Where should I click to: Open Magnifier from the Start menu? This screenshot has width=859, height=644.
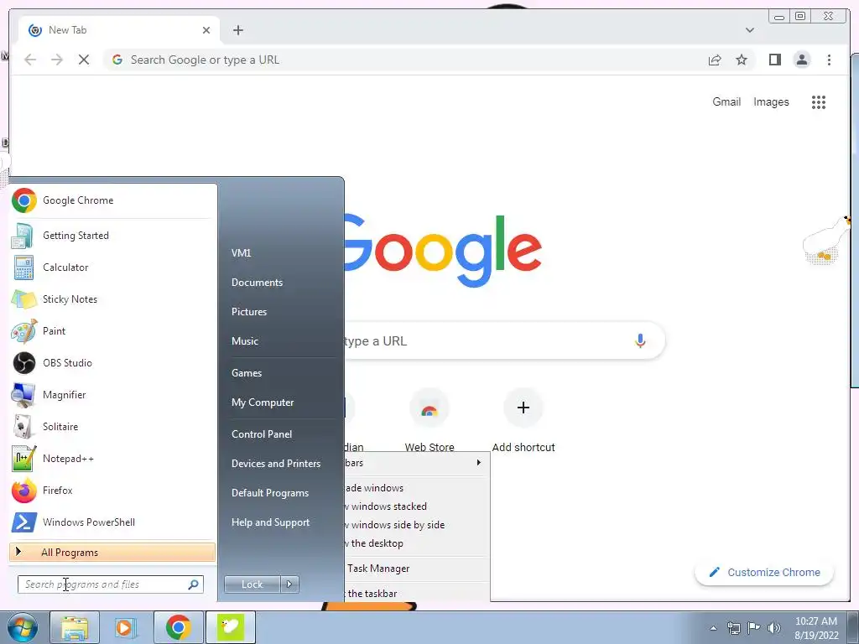(112, 394)
